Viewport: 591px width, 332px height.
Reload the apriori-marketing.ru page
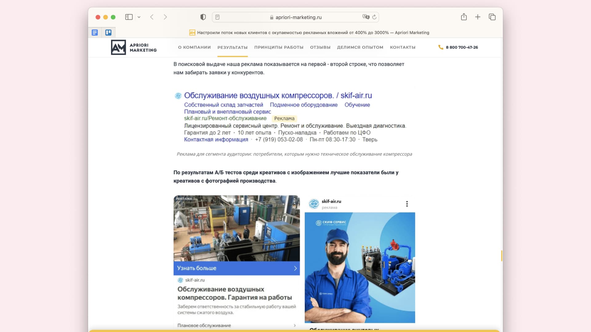[x=374, y=17]
